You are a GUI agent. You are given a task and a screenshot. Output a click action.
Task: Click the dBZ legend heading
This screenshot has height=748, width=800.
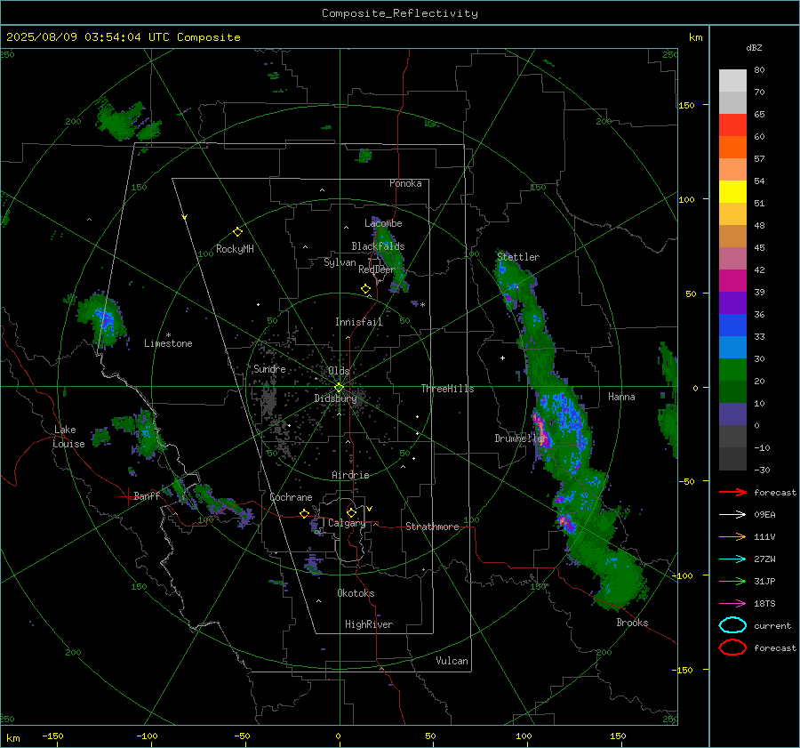pos(754,48)
